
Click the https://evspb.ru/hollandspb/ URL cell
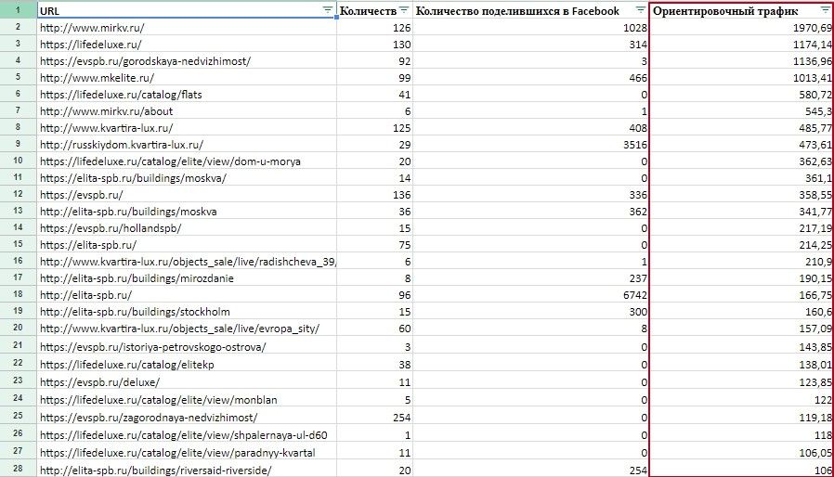[111, 228]
